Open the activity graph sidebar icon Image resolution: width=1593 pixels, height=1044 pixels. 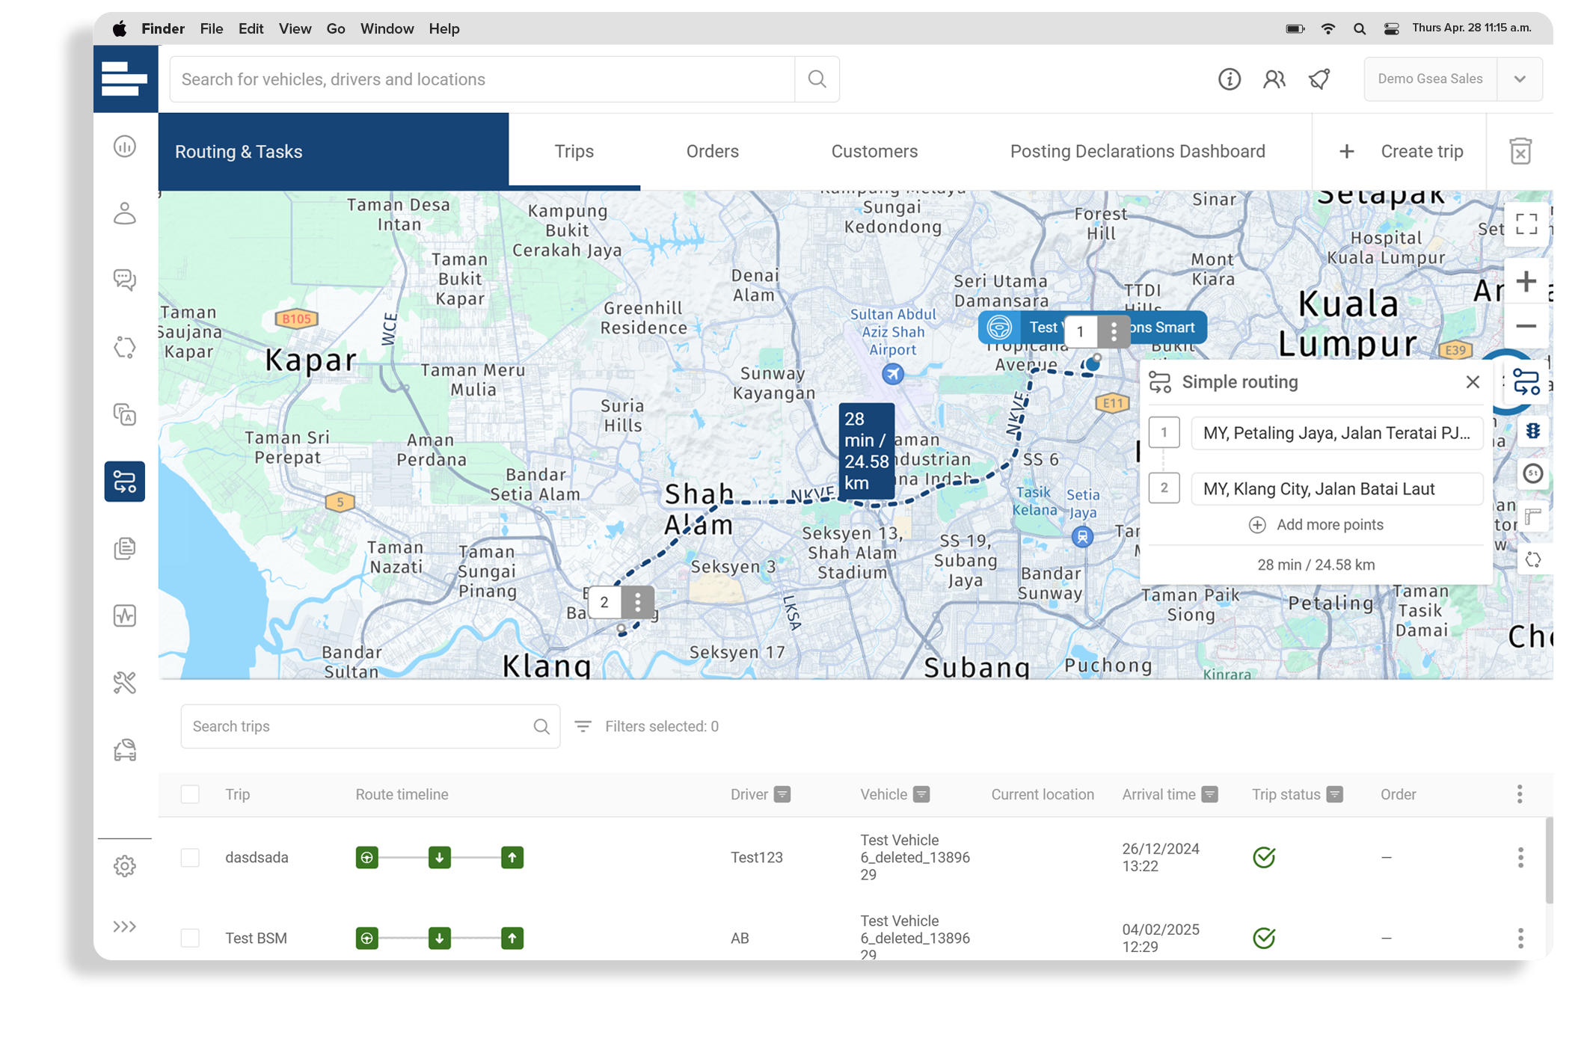coord(125,615)
